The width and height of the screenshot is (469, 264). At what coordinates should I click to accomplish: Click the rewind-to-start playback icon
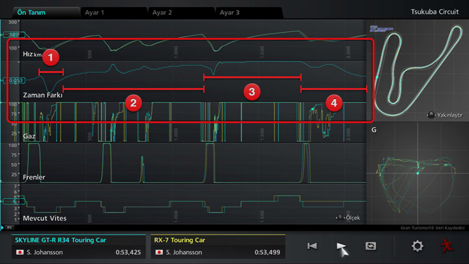pyautogui.click(x=312, y=246)
